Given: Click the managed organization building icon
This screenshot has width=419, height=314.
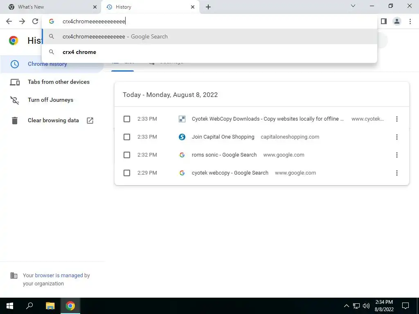Looking at the screenshot, I should click(14, 275).
